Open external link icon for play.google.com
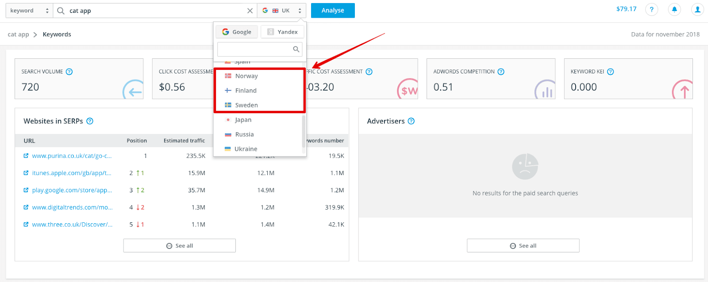 pos(26,190)
